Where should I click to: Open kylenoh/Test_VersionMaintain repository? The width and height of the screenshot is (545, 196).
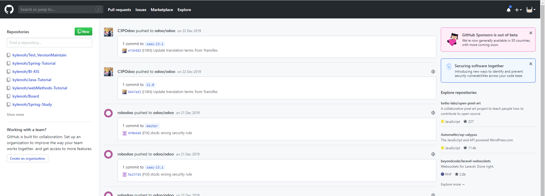(x=39, y=55)
